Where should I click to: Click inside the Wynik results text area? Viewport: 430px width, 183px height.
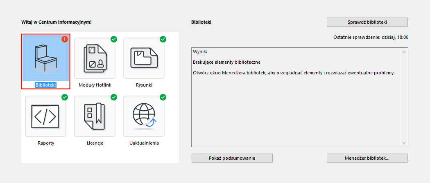(x=295, y=106)
